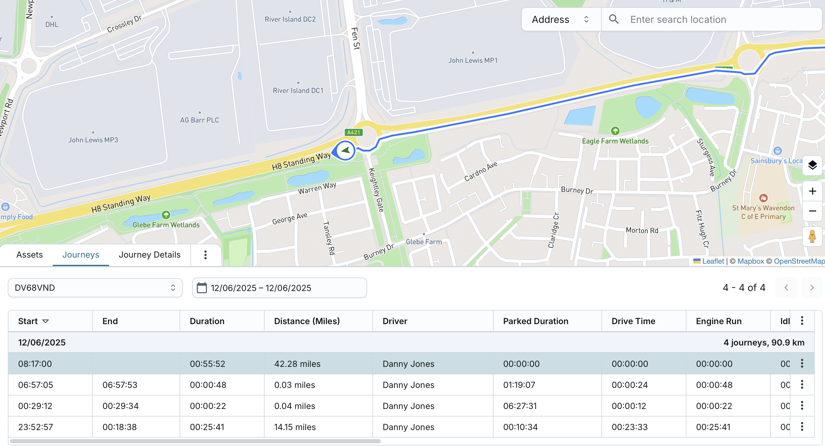This screenshot has height=446, width=825.
Task: Click the Enter search location field
Action: click(x=704, y=20)
